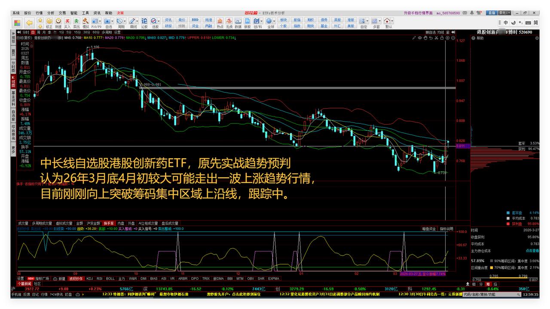Switch to the BOLL indicator tab
The height and width of the screenshot is (309, 550).
tap(110, 278)
